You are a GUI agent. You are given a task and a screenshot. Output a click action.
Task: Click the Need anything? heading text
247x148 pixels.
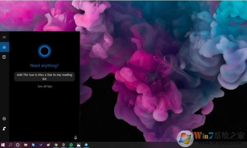[44, 66]
